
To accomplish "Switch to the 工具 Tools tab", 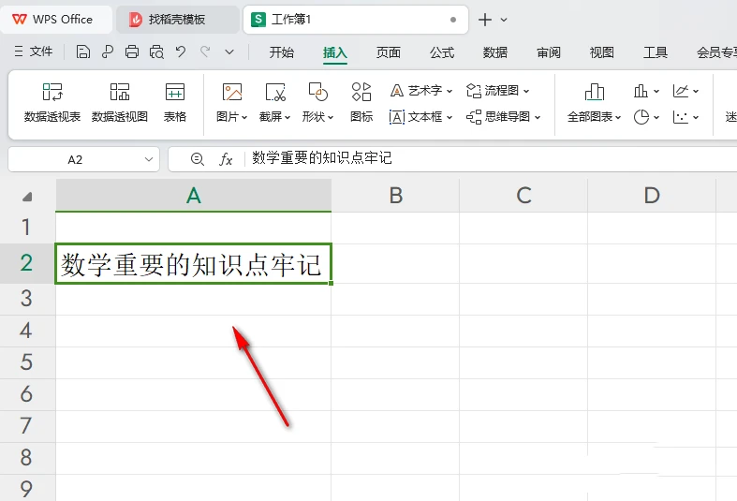I will click(656, 52).
